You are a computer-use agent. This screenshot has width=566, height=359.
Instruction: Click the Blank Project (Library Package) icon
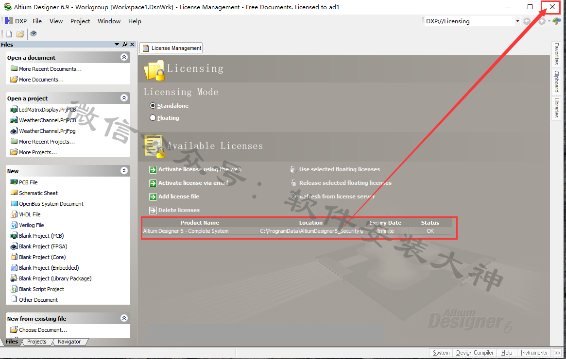pos(14,278)
